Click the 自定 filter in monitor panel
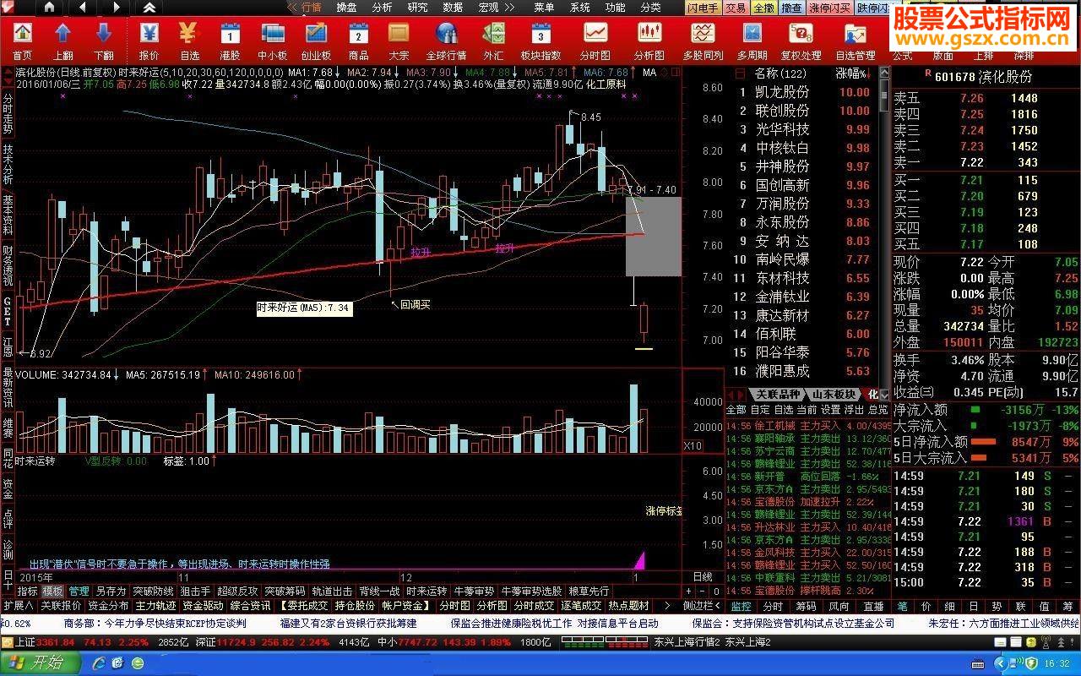Image resolution: width=1081 pixels, height=676 pixels. pyautogui.click(x=759, y=409)
